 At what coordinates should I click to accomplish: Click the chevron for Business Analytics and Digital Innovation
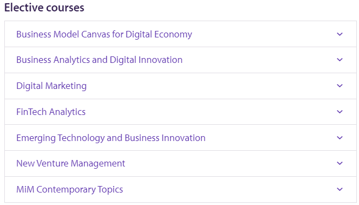340,60
